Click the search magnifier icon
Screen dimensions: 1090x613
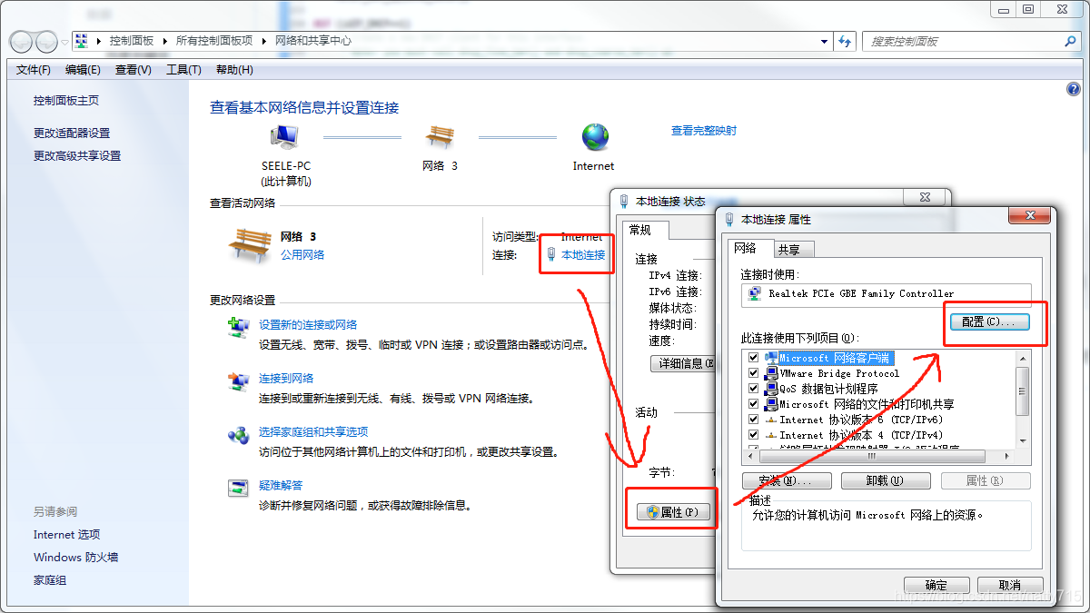(x=1070, y=41)
